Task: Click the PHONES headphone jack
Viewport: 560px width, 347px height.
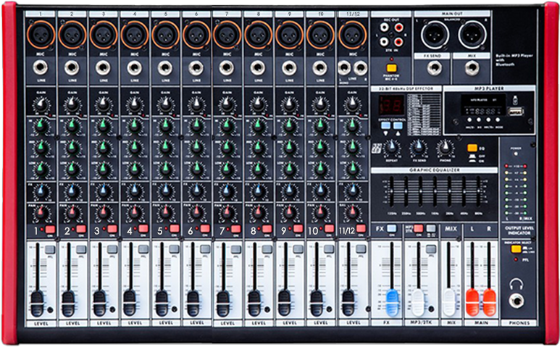Action: click(516, 300)
